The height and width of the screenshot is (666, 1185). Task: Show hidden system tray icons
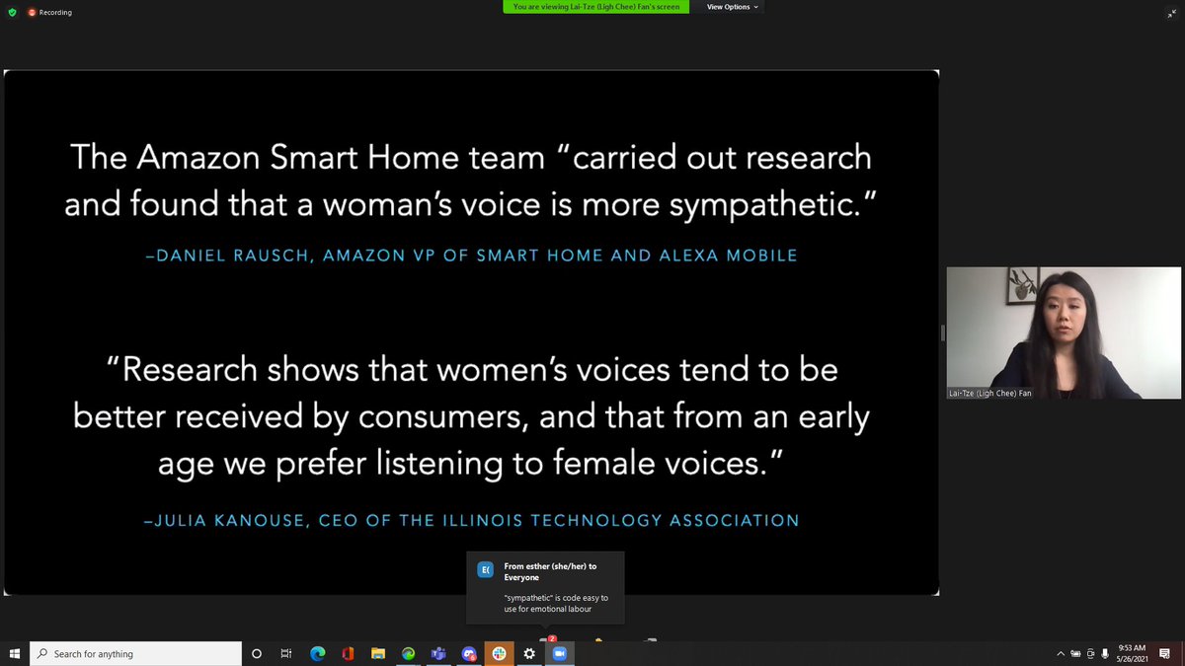(x=1062, y=653)
